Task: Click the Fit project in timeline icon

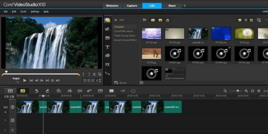Action: coord(252,91)
